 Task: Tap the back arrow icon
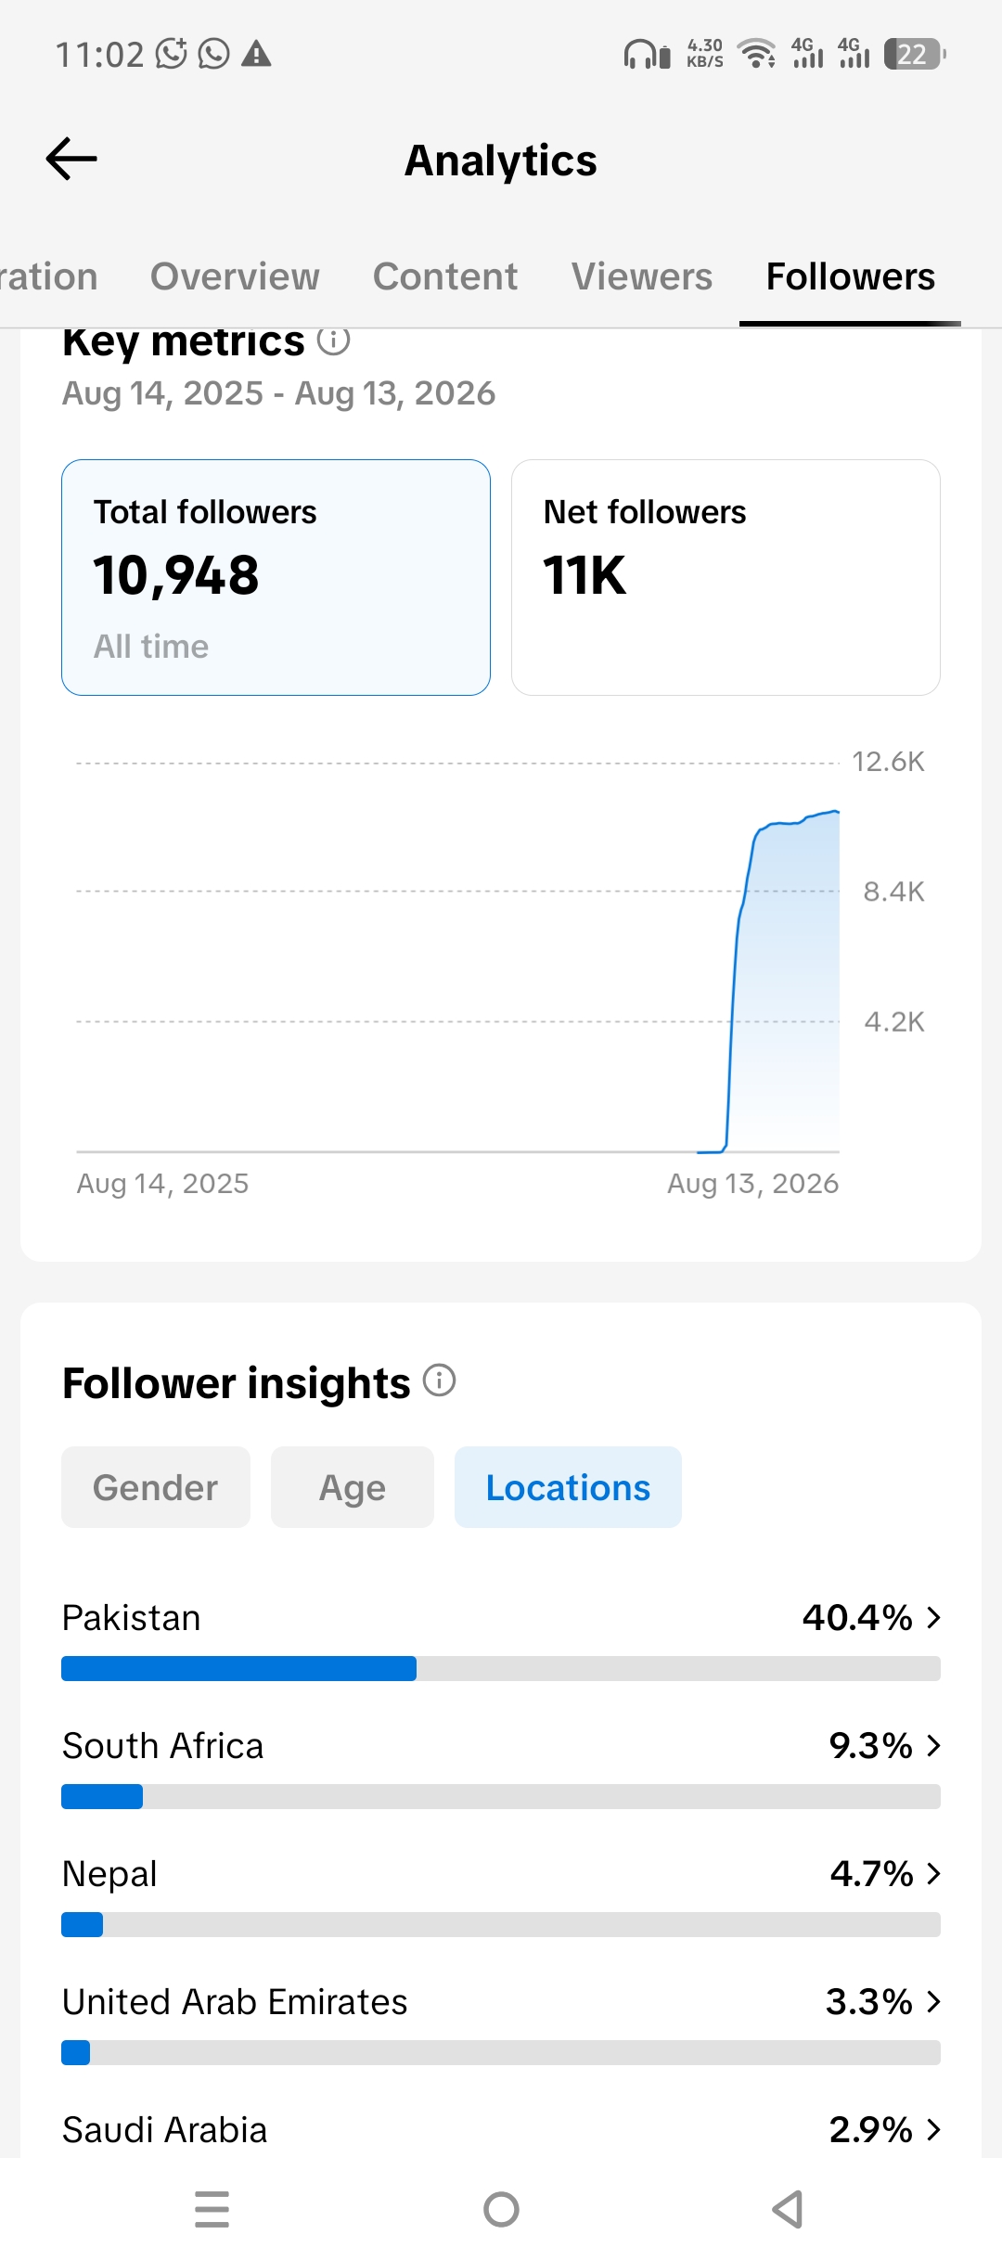[71, 159]
